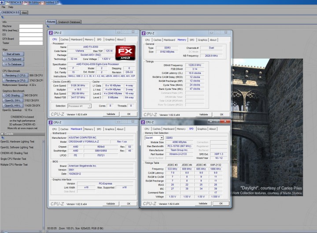
Task: Click the CINEBENCH application icon in title bar
Action: 2,2
